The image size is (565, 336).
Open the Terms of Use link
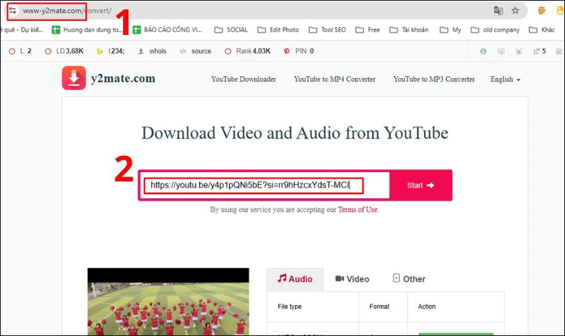[x=357, y=210]
